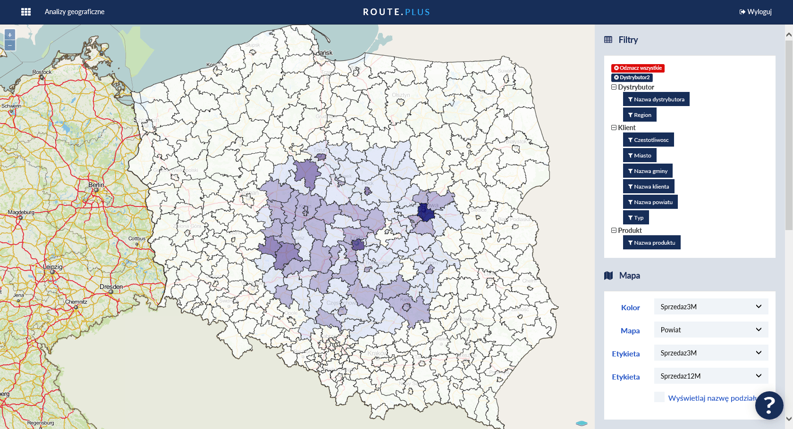Collapse the Klient filter group

point(614,128)
